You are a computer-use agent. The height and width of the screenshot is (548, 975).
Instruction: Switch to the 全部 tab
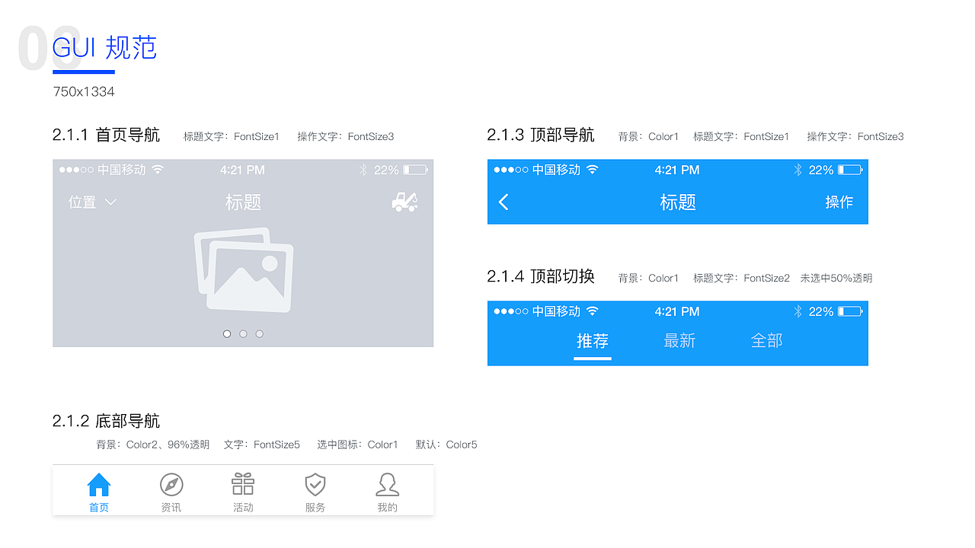pyautogui.click(x=767, y=341)
